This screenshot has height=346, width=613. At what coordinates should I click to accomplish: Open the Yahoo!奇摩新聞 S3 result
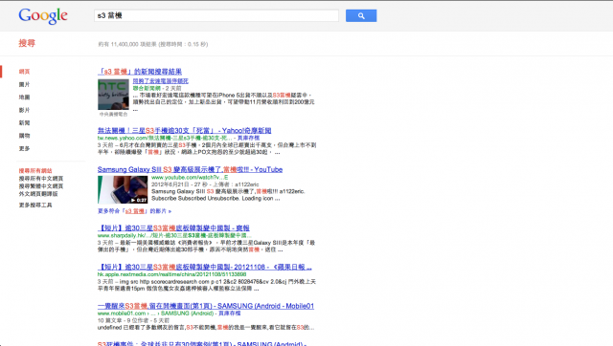click(x=184, y=130)
